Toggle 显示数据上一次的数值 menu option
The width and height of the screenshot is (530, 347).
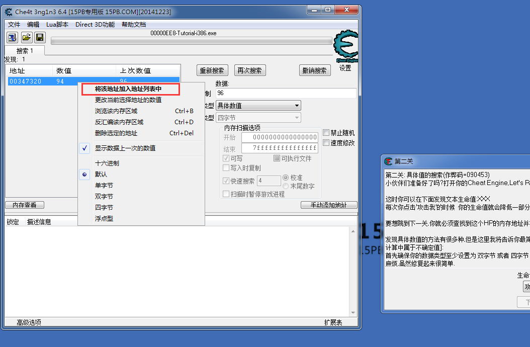pos(141,148)
